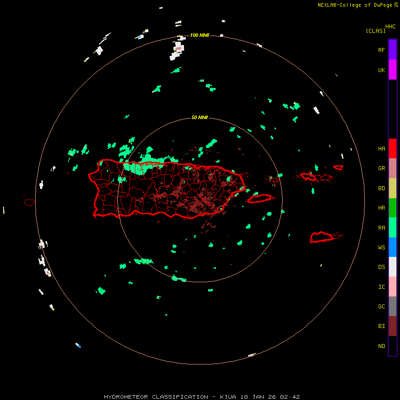Click the [CLAS] units label
Image resolution: width=400 pixels, height=400 pixels.
point(376,31)
